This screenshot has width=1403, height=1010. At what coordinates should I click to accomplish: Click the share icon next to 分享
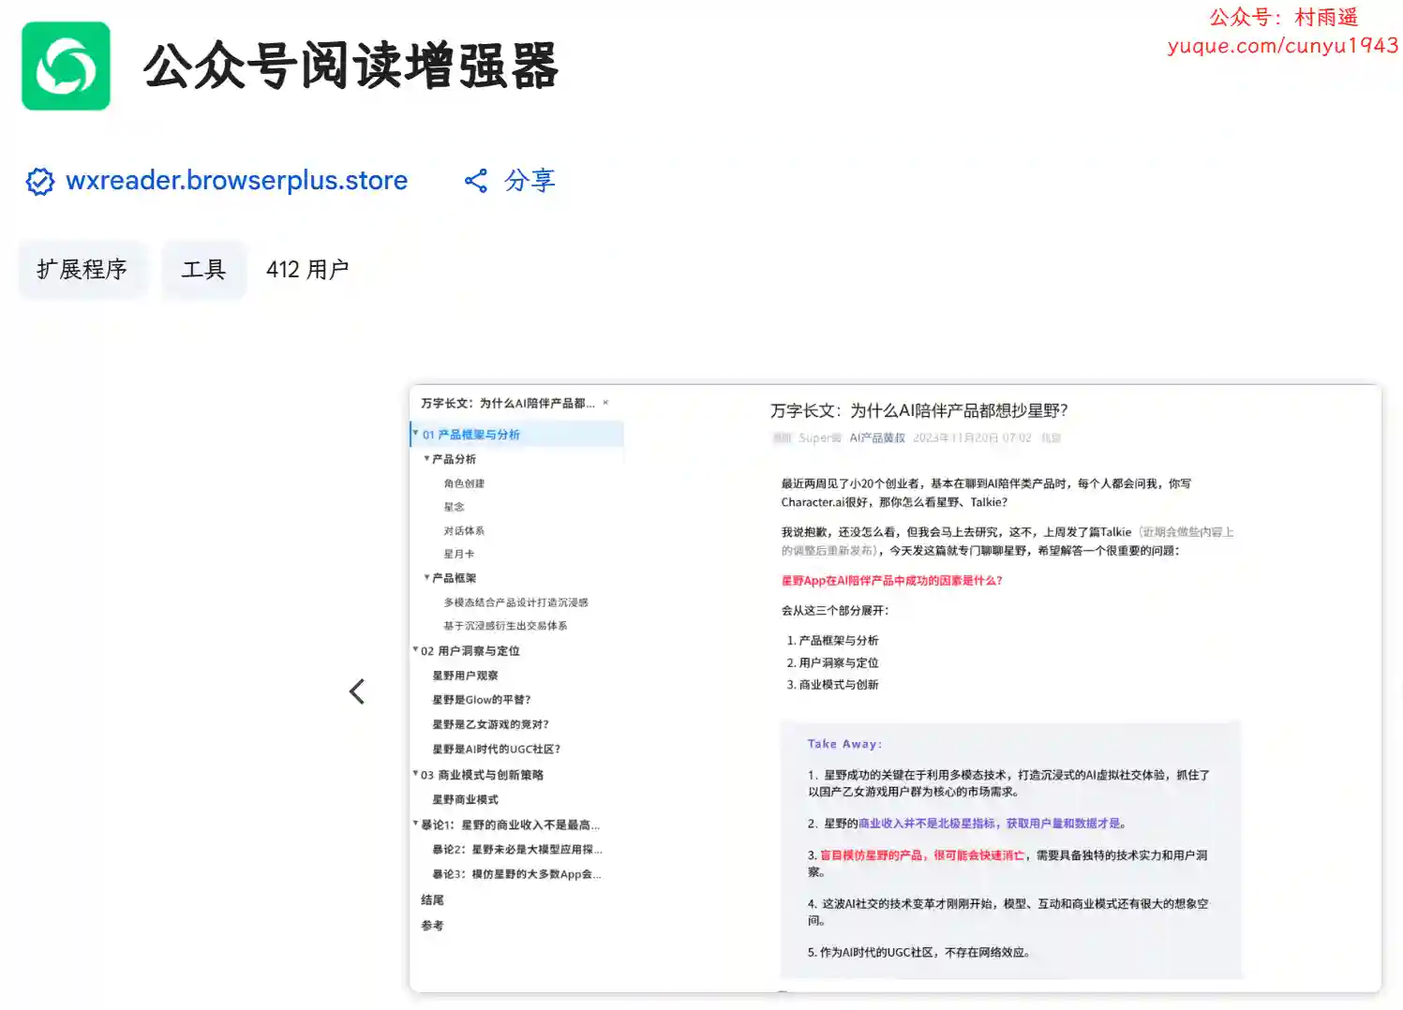[x=476, y=181]
